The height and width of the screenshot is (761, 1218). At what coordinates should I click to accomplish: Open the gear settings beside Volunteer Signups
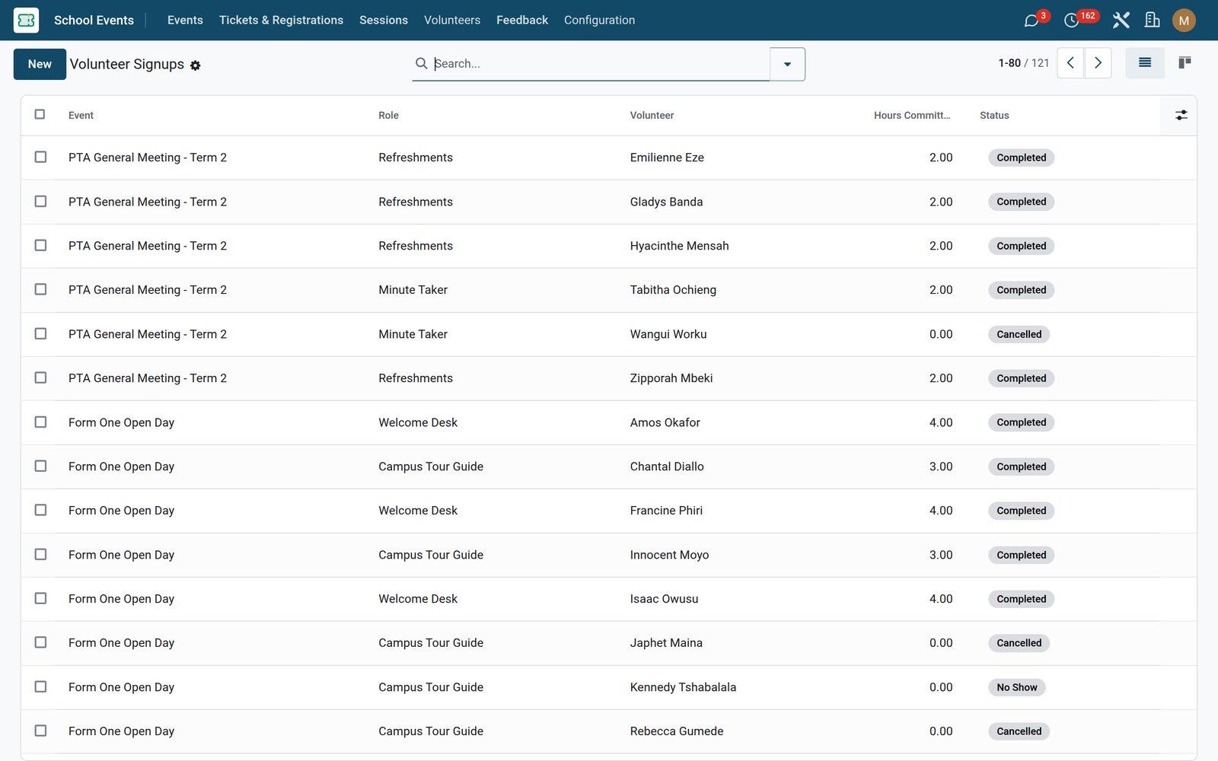tap(196, 65)
